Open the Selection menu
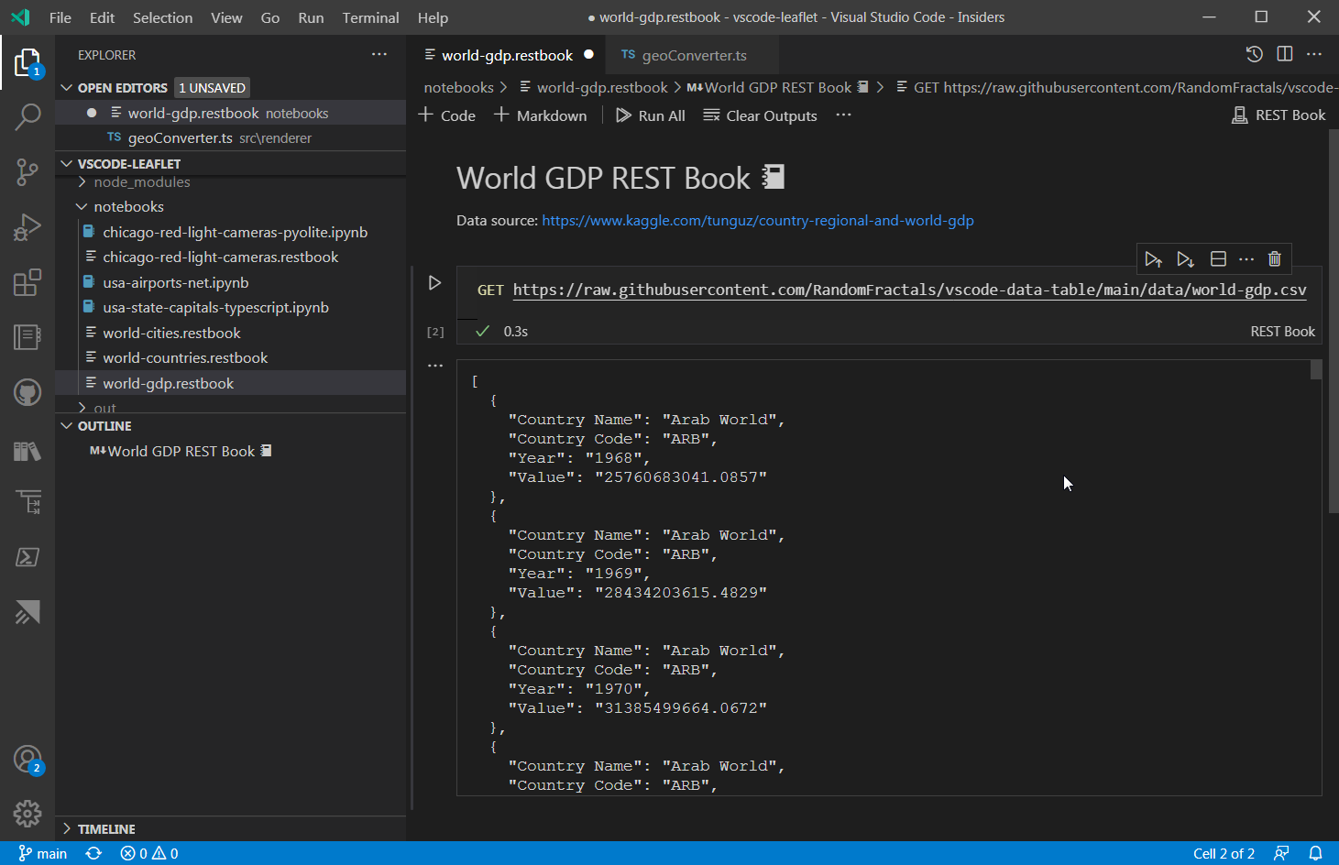1339x865 pixels. [x=163, y=17]
